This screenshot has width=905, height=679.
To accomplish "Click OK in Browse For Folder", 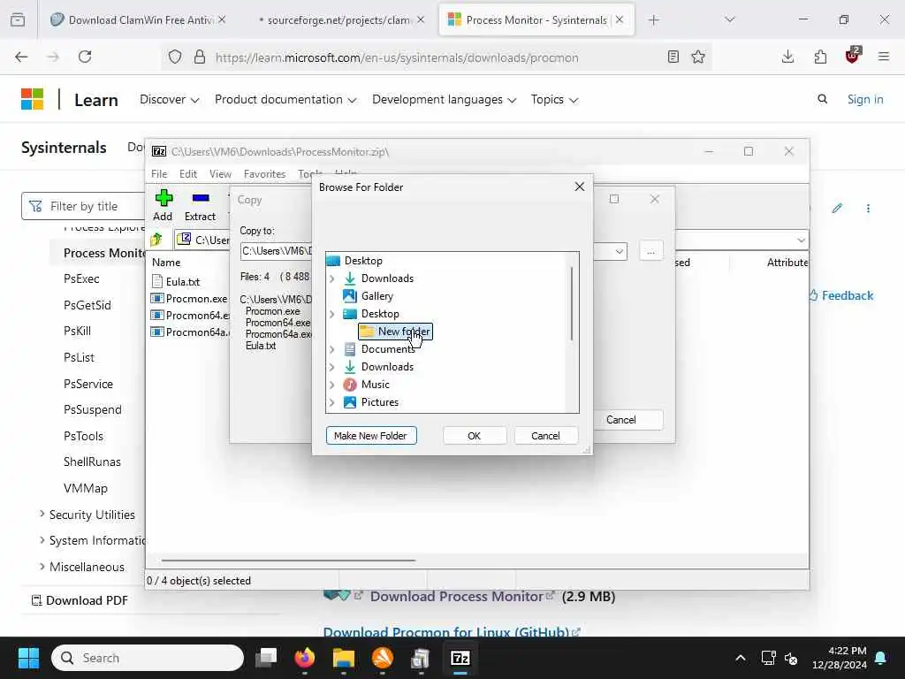I will (475, 436).
